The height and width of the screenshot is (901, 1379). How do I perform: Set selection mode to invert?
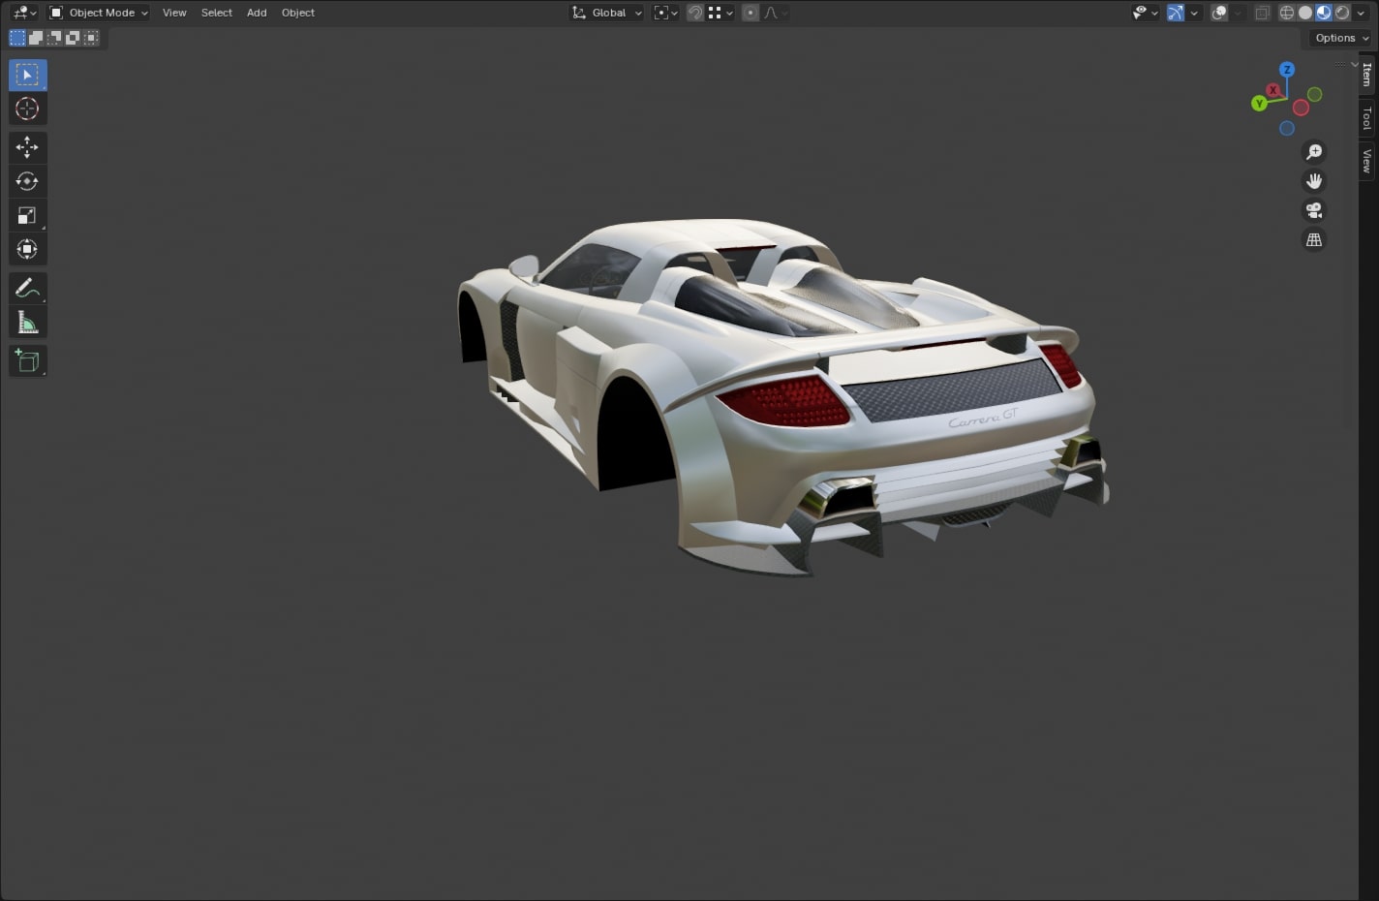click(x=73, y=38)
